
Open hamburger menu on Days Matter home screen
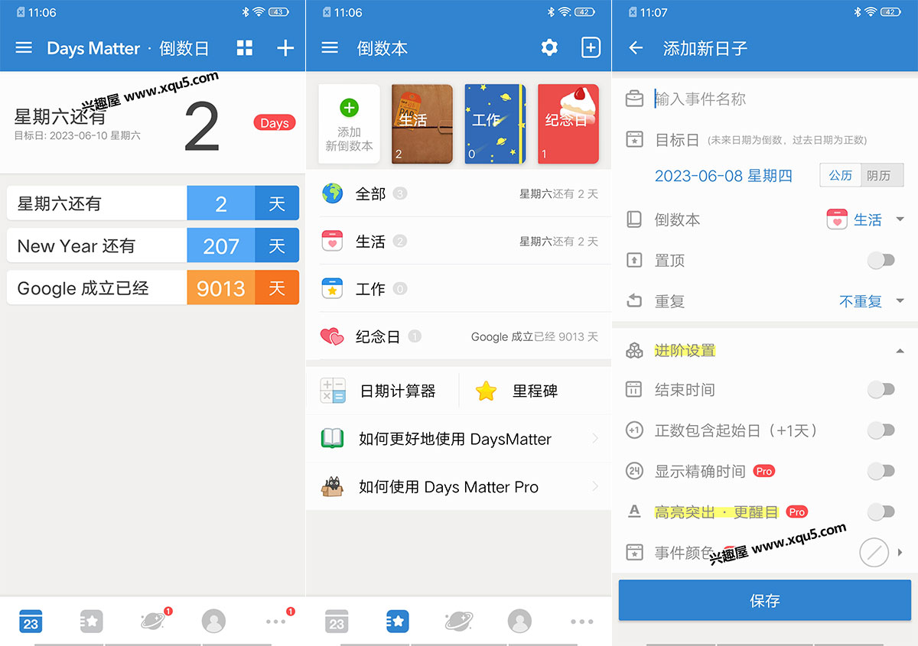click(x=24, y=48)
